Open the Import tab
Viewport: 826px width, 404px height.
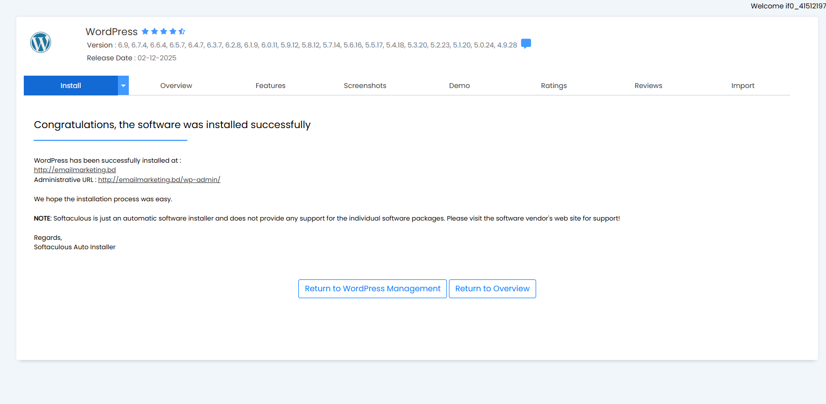click(742, 86)
